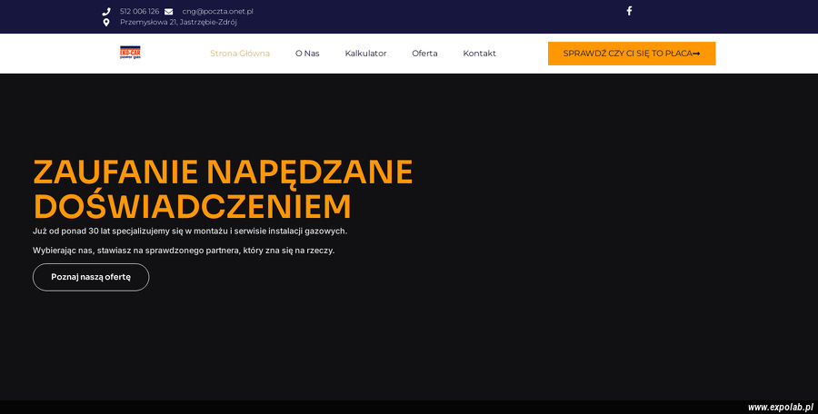Click the arrow icon in orange button
Viewport: 818px width, 414px height.
click(x=696, y=54)
